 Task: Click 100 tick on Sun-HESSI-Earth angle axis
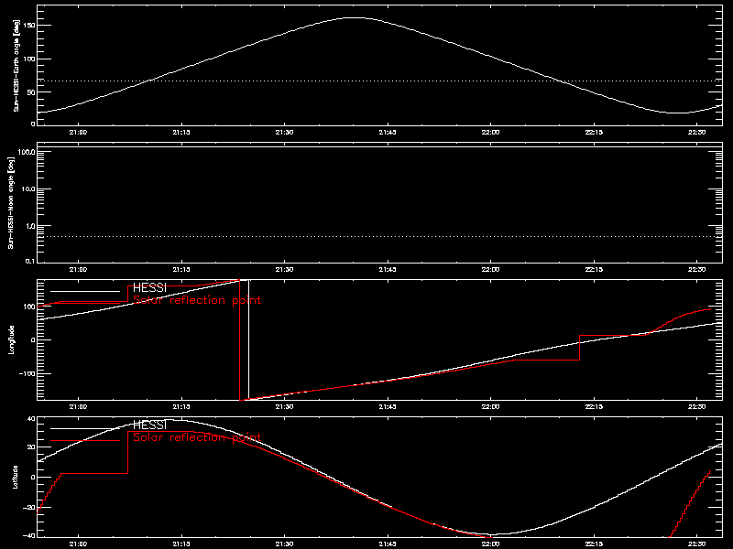pyautogui.click(x=29, y=59)
